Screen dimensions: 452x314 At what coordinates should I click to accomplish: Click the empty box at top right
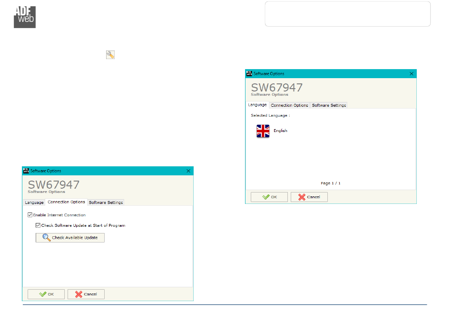(348, 14)
